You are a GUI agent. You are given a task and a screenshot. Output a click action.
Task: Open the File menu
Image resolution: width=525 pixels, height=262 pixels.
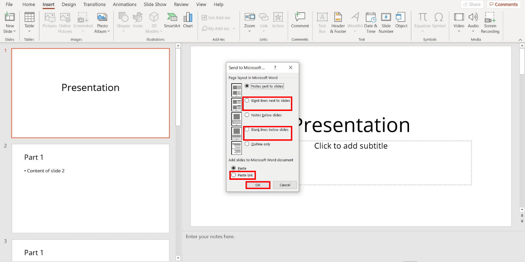click(x=9, y=5)
